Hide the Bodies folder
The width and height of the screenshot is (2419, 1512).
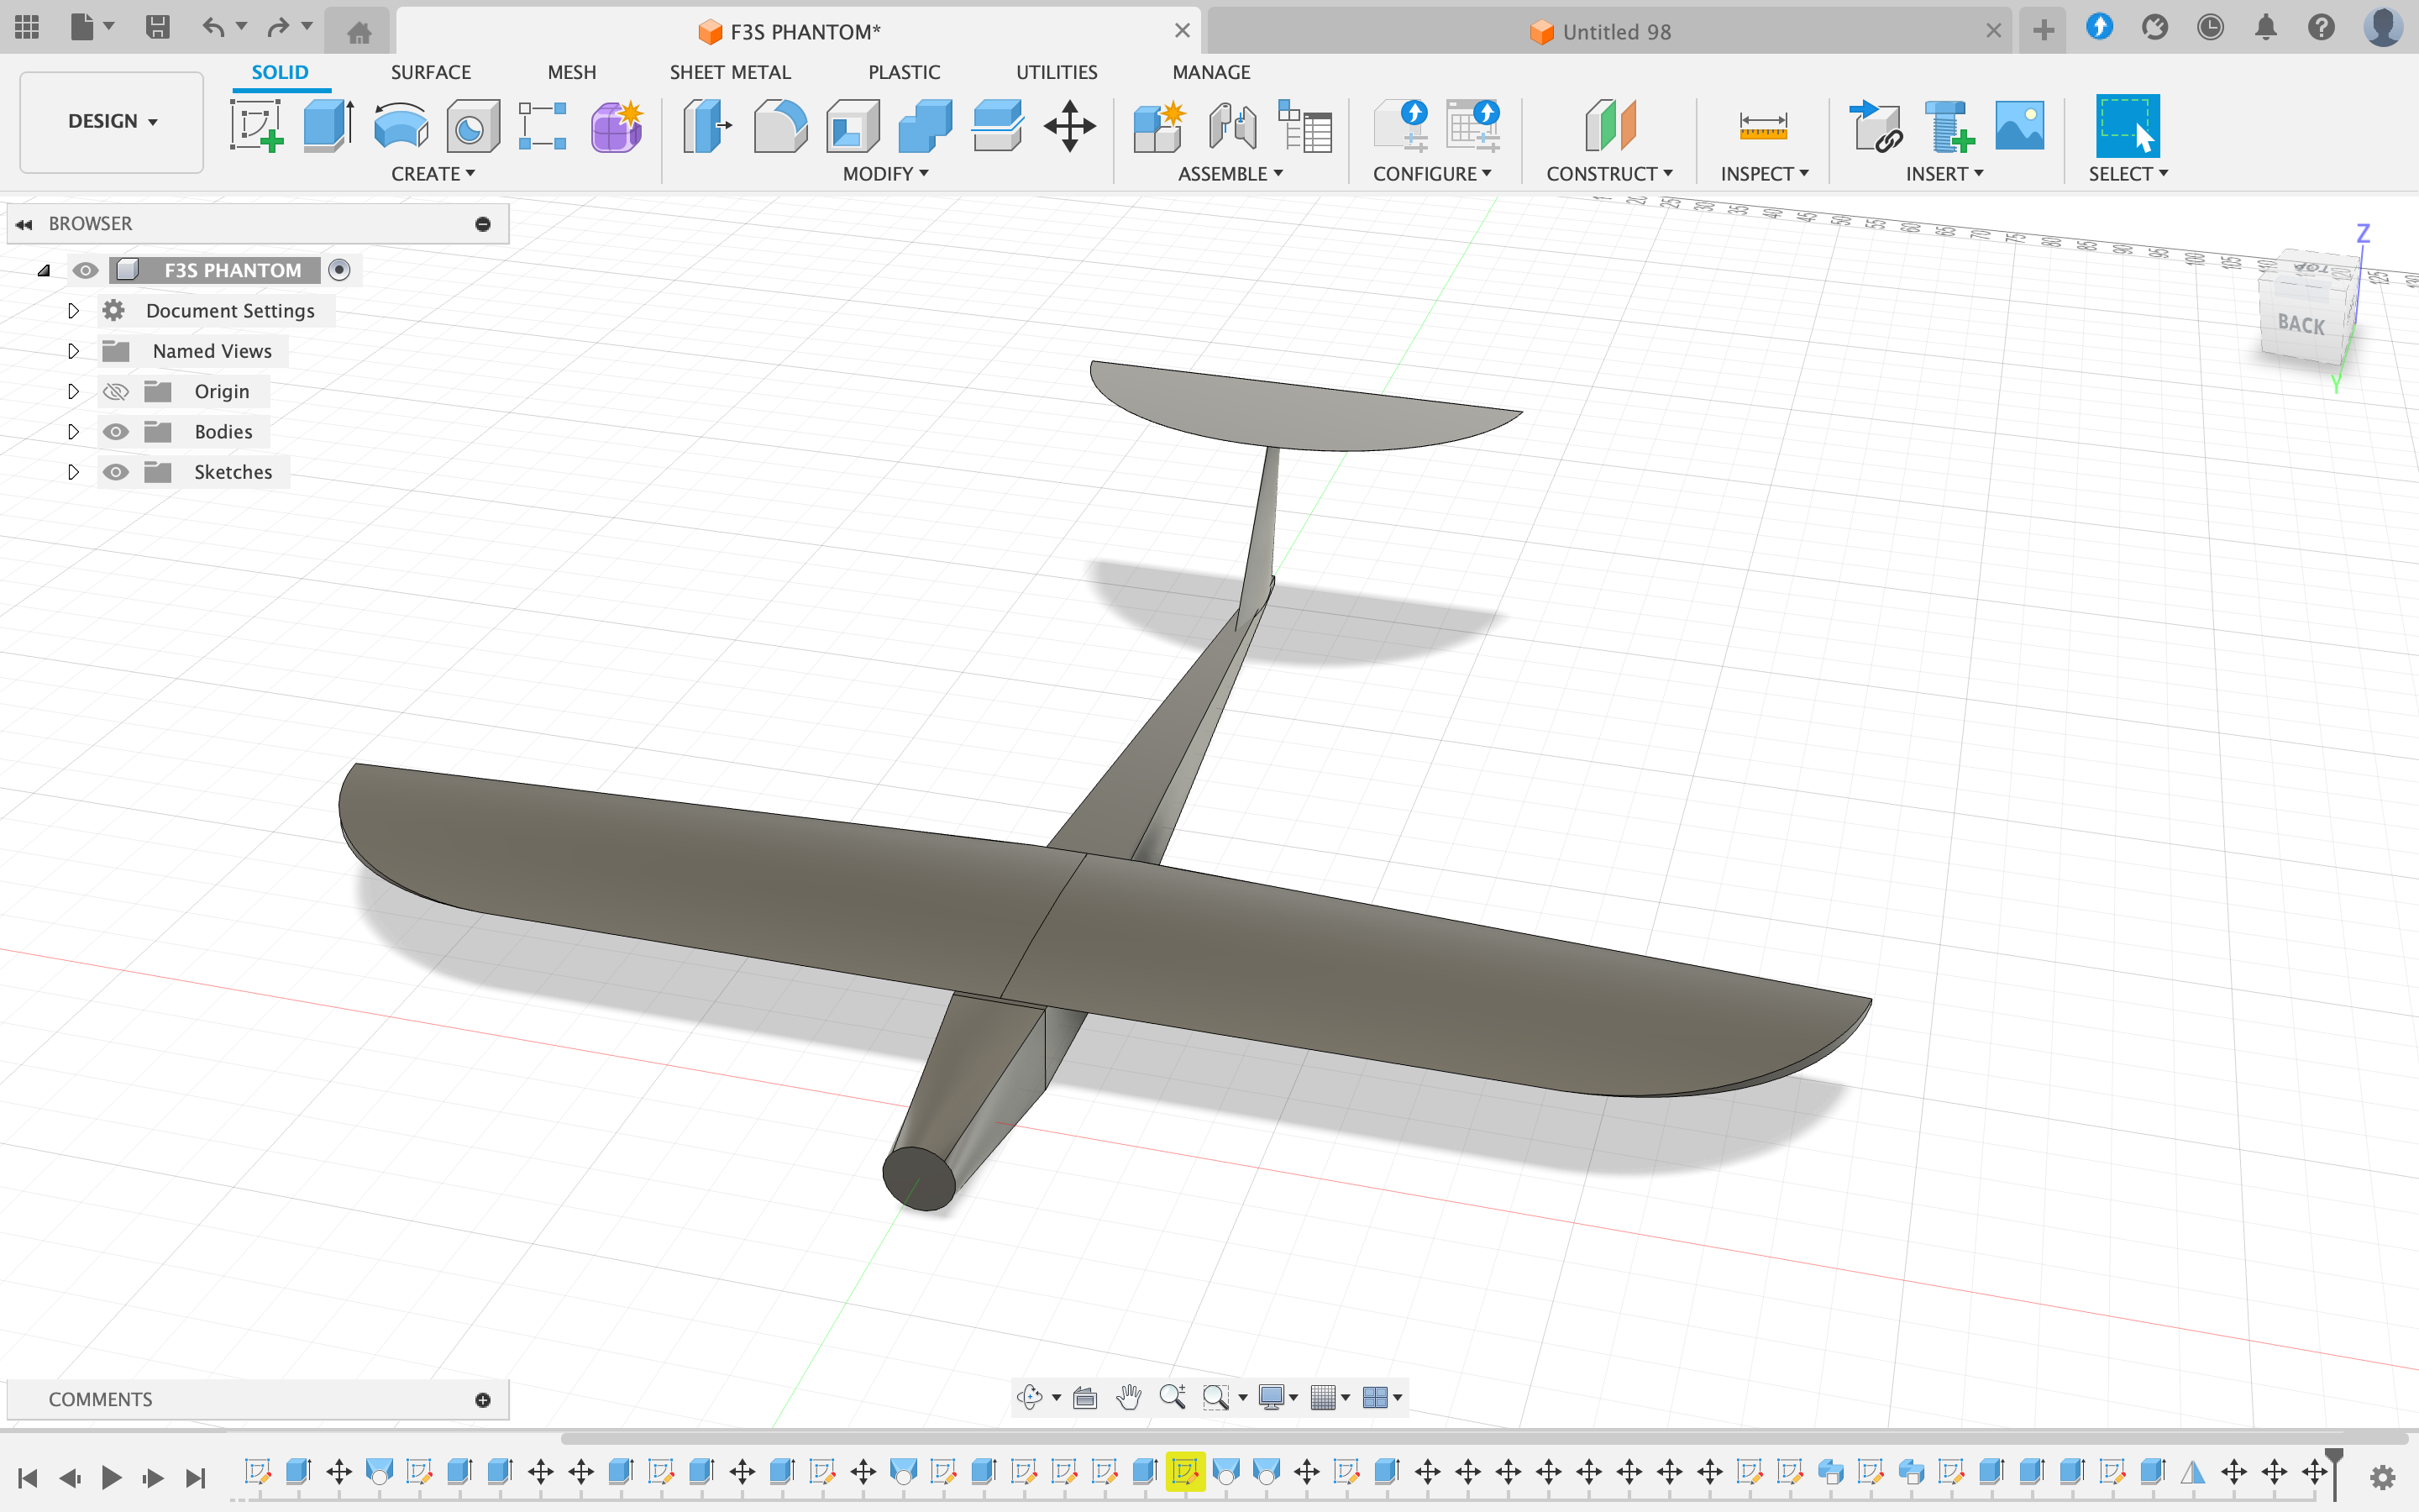click(116, 431)
